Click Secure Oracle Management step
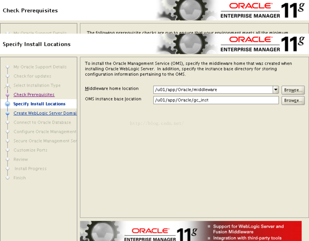Screen dimensions: 309x241 [45, 141]
